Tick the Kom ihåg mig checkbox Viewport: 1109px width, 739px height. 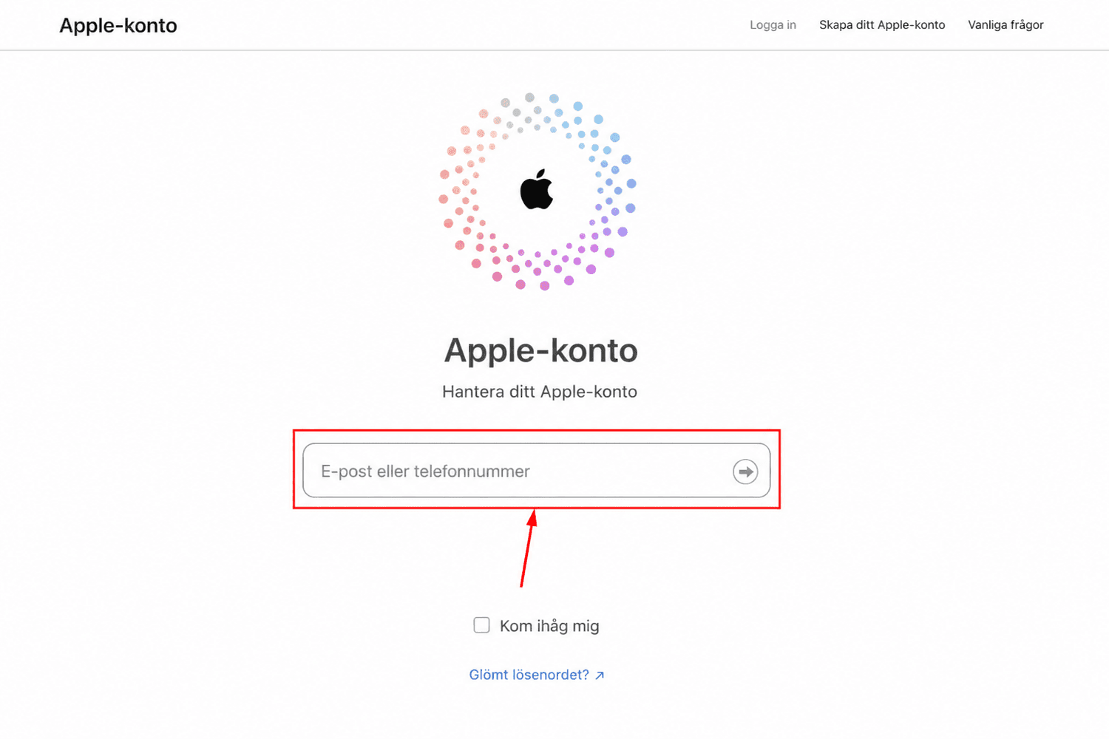tap(481, 625)
